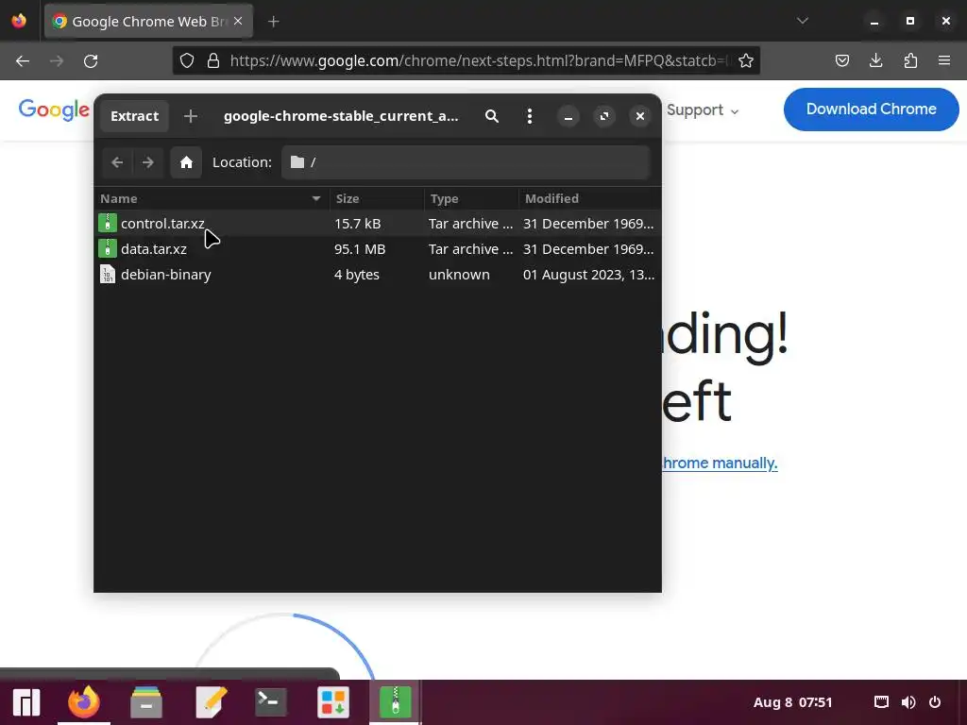Click the control.tar.xz archive icon
967x725 pixels.
click(x=108, y=223)
